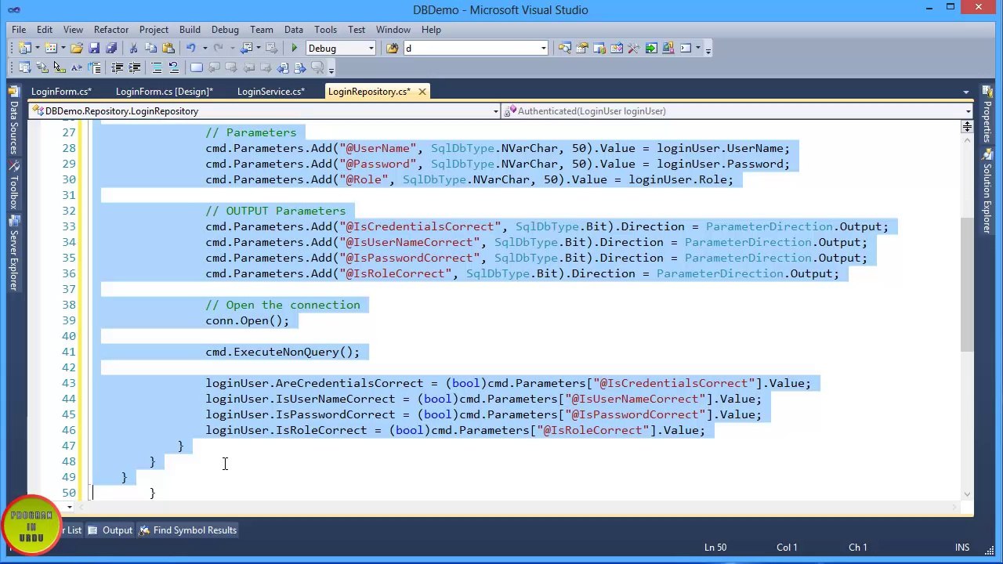This screenshot has width=1003, height=564.
Task: Click into the find text input field
Action: pyautogui.click(x=470, y=48)
